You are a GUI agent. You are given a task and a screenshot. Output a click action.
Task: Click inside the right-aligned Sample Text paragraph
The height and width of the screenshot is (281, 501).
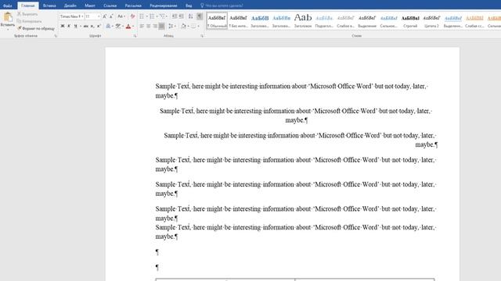(301, 140)
